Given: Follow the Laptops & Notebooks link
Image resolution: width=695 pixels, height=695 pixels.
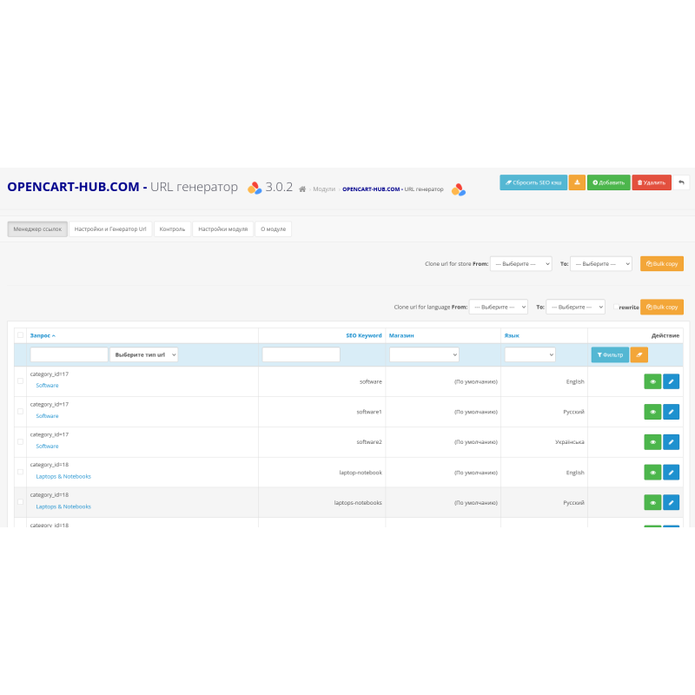Looking at the screenshot, I should (63, 476).
